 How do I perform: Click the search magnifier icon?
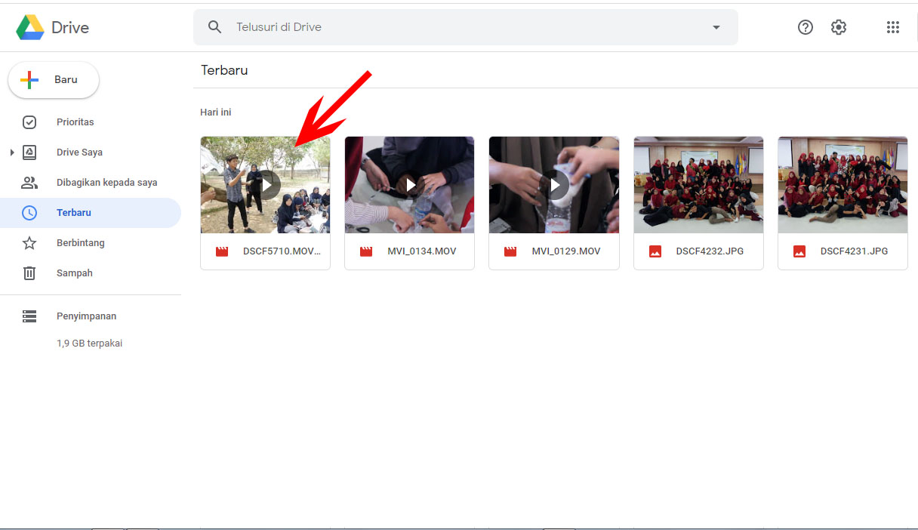point(215,27)
